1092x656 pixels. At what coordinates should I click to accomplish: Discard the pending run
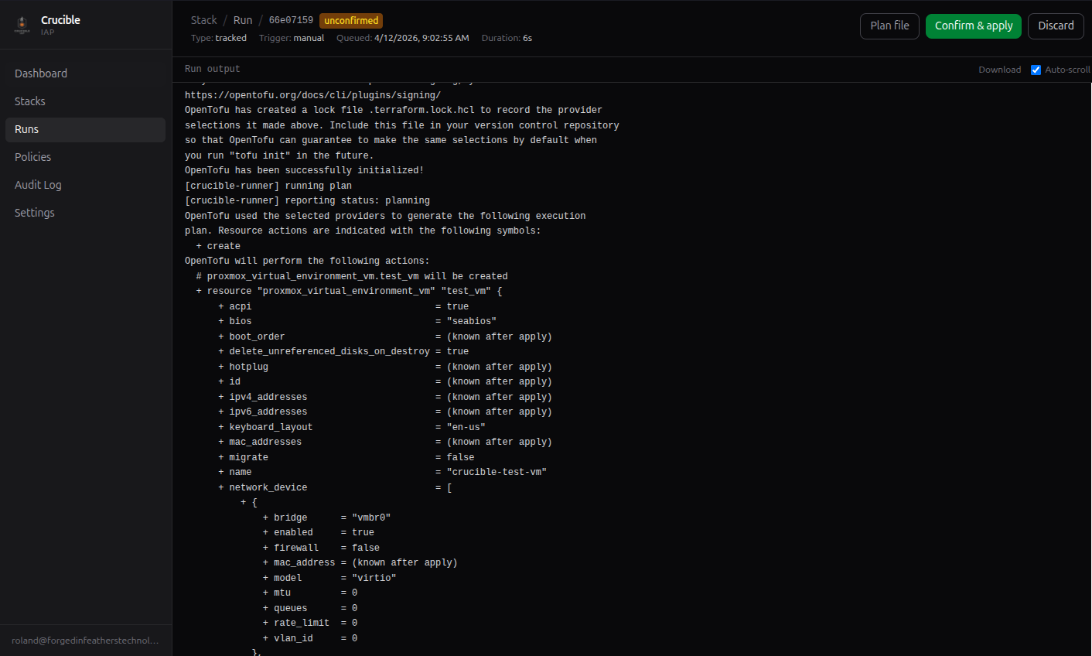tap(1055, 26)
